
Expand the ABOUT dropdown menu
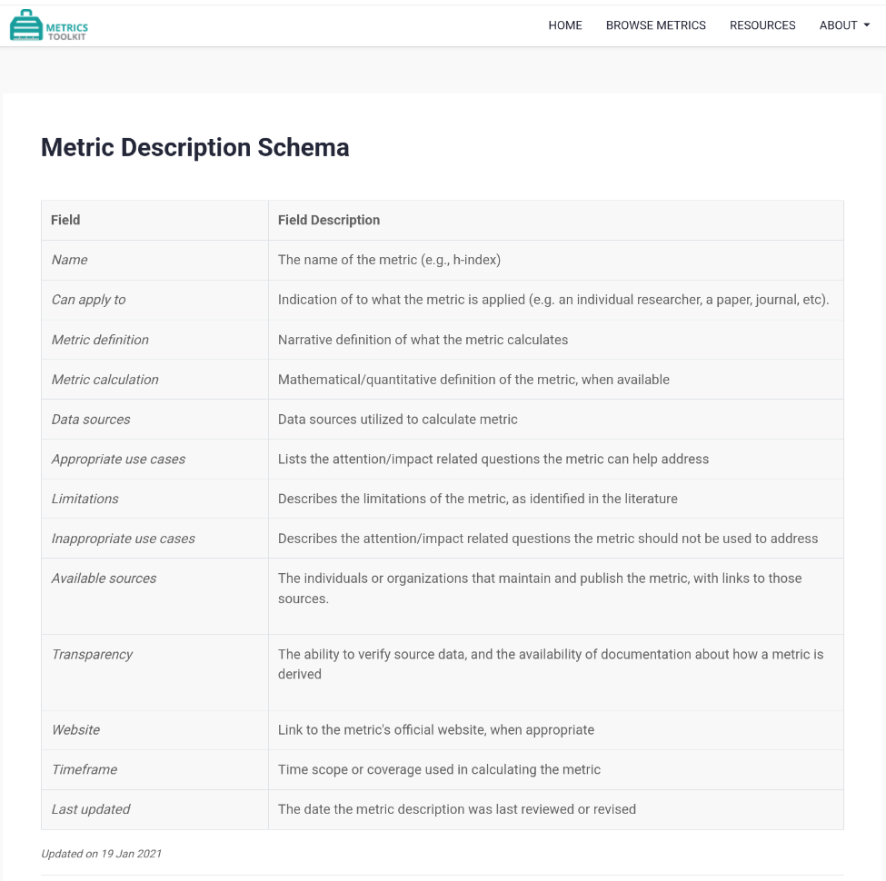click(x=844, y=25)
